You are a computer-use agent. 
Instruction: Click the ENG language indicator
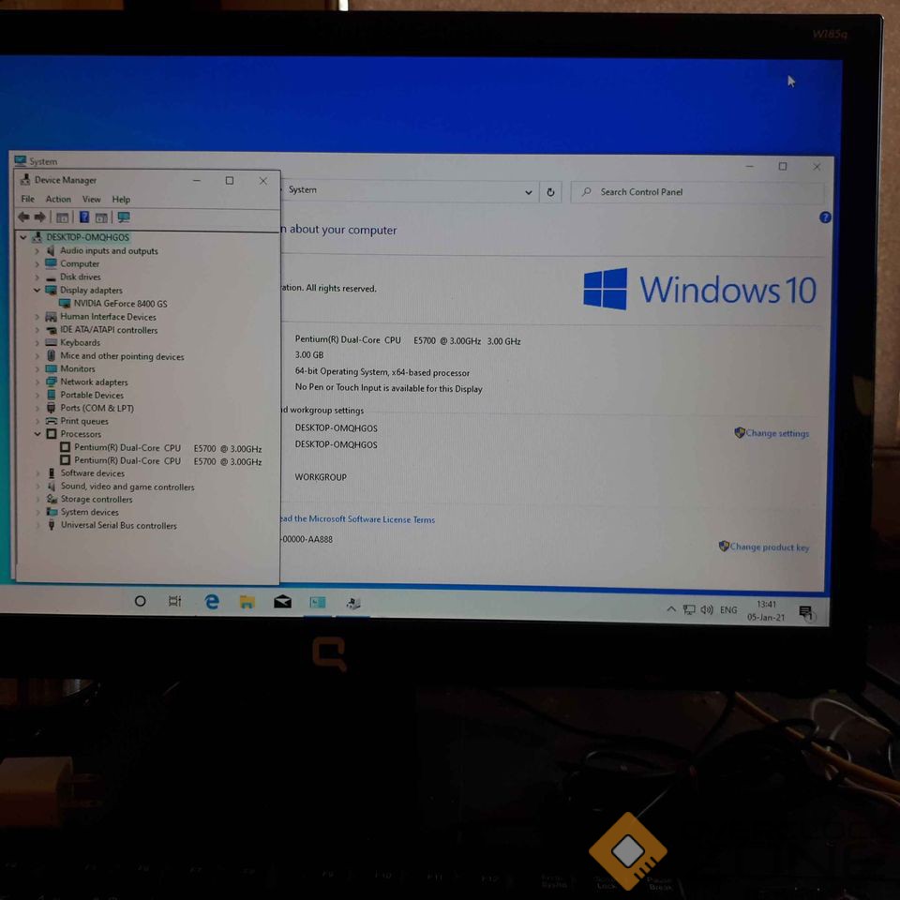click(728, 610)
